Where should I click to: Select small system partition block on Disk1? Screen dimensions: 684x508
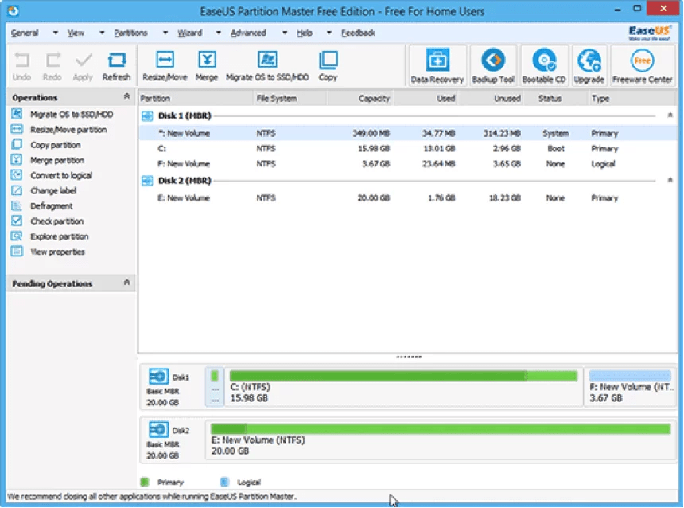coord(215,386)
